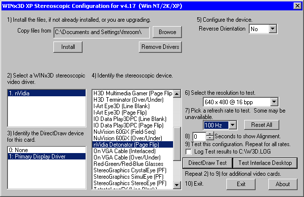
Task: Select On VGA Cable (Interlaced)
Action: [x=132, y=151]
